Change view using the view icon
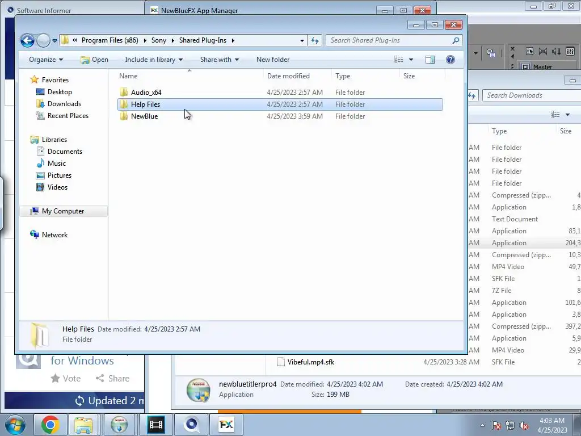This screenshot has height=436, width=581. (x=399, y=60)
